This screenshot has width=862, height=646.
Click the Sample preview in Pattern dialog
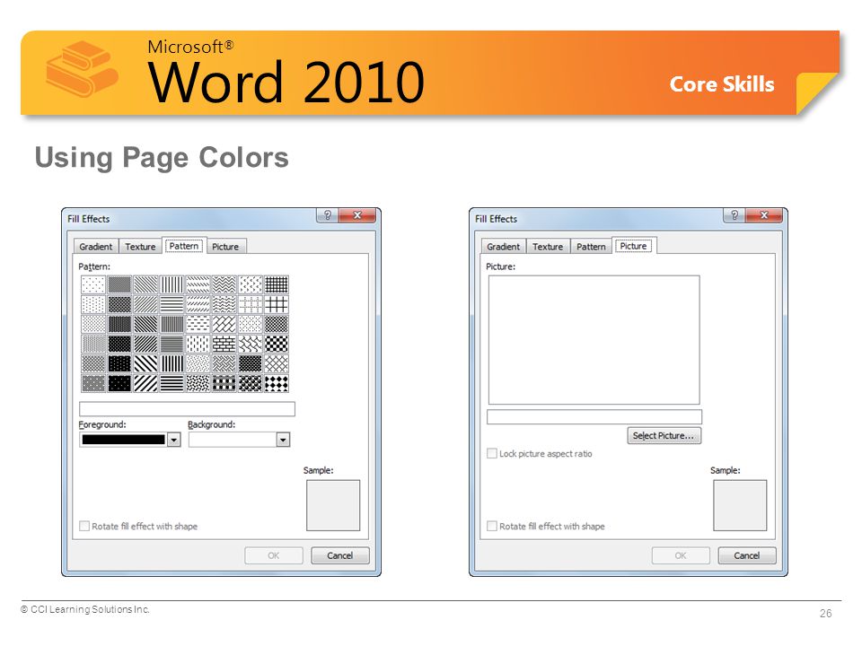(333, 505)
